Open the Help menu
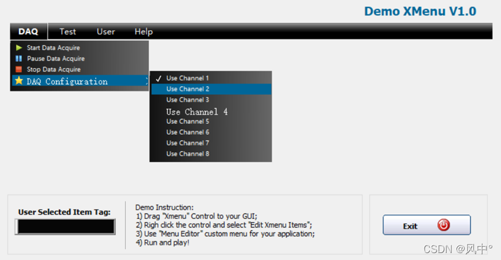Viewport: 501px width, 260px height. [x=144, y=32]
